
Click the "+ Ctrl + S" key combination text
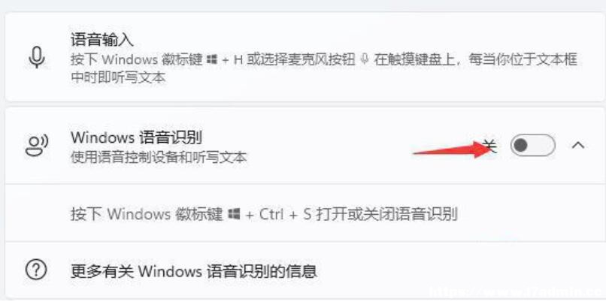(x=278, y=213)
